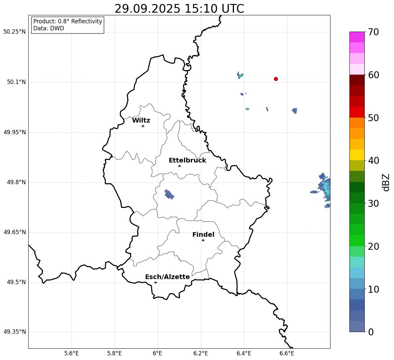This screenshot has height=360, width=394.
Task: Click the yellow colorbar swatch above 40
Action: tap(357, 155)
